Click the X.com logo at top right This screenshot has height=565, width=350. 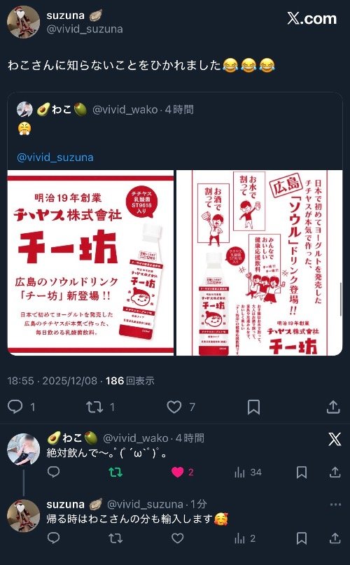[311, 18]
